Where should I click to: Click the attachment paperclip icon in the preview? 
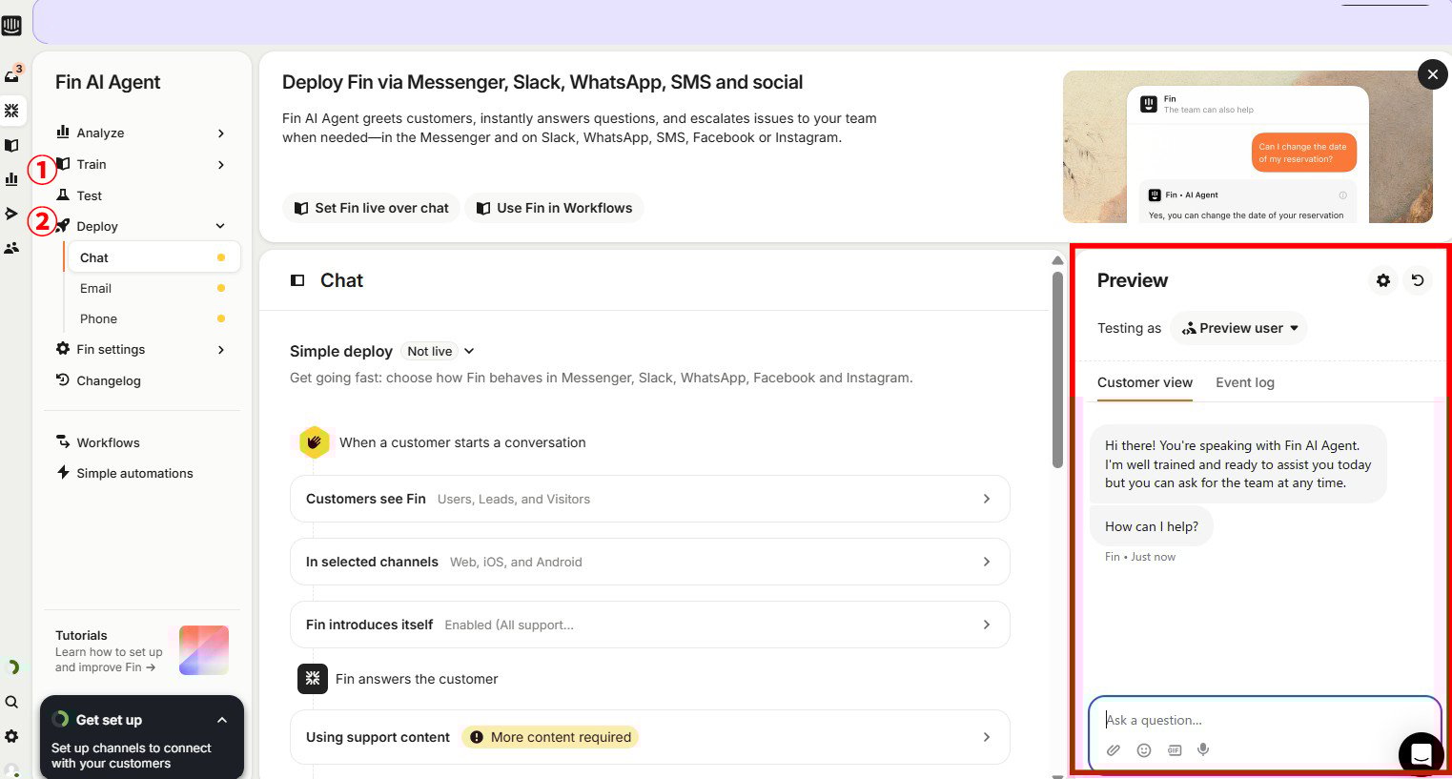[1114, 750]
